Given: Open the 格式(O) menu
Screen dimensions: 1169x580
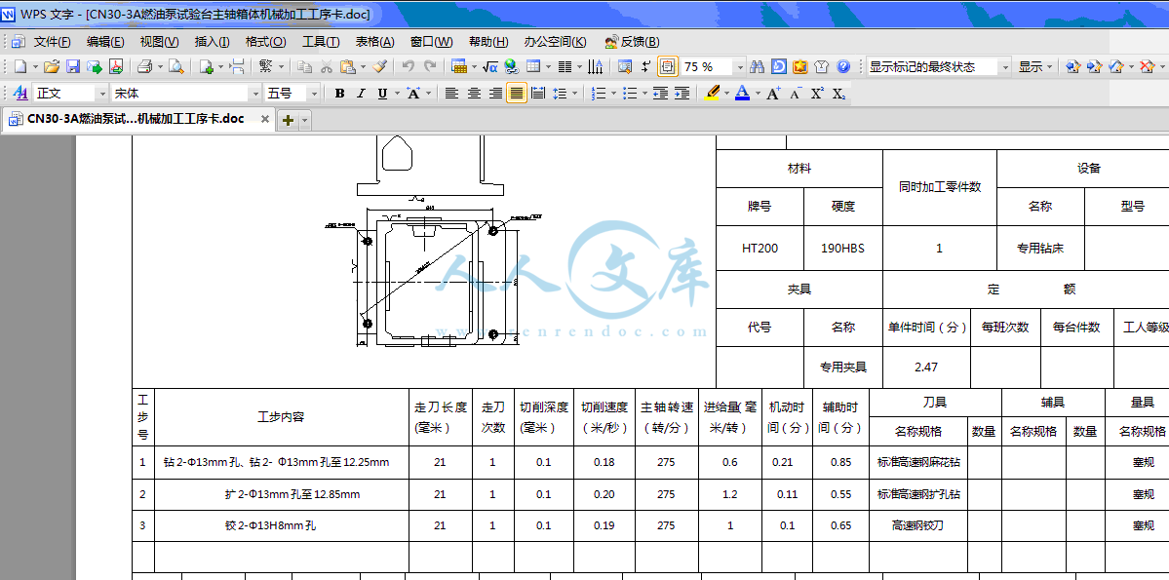Looking at the screenshot, I should click(266, 42).
